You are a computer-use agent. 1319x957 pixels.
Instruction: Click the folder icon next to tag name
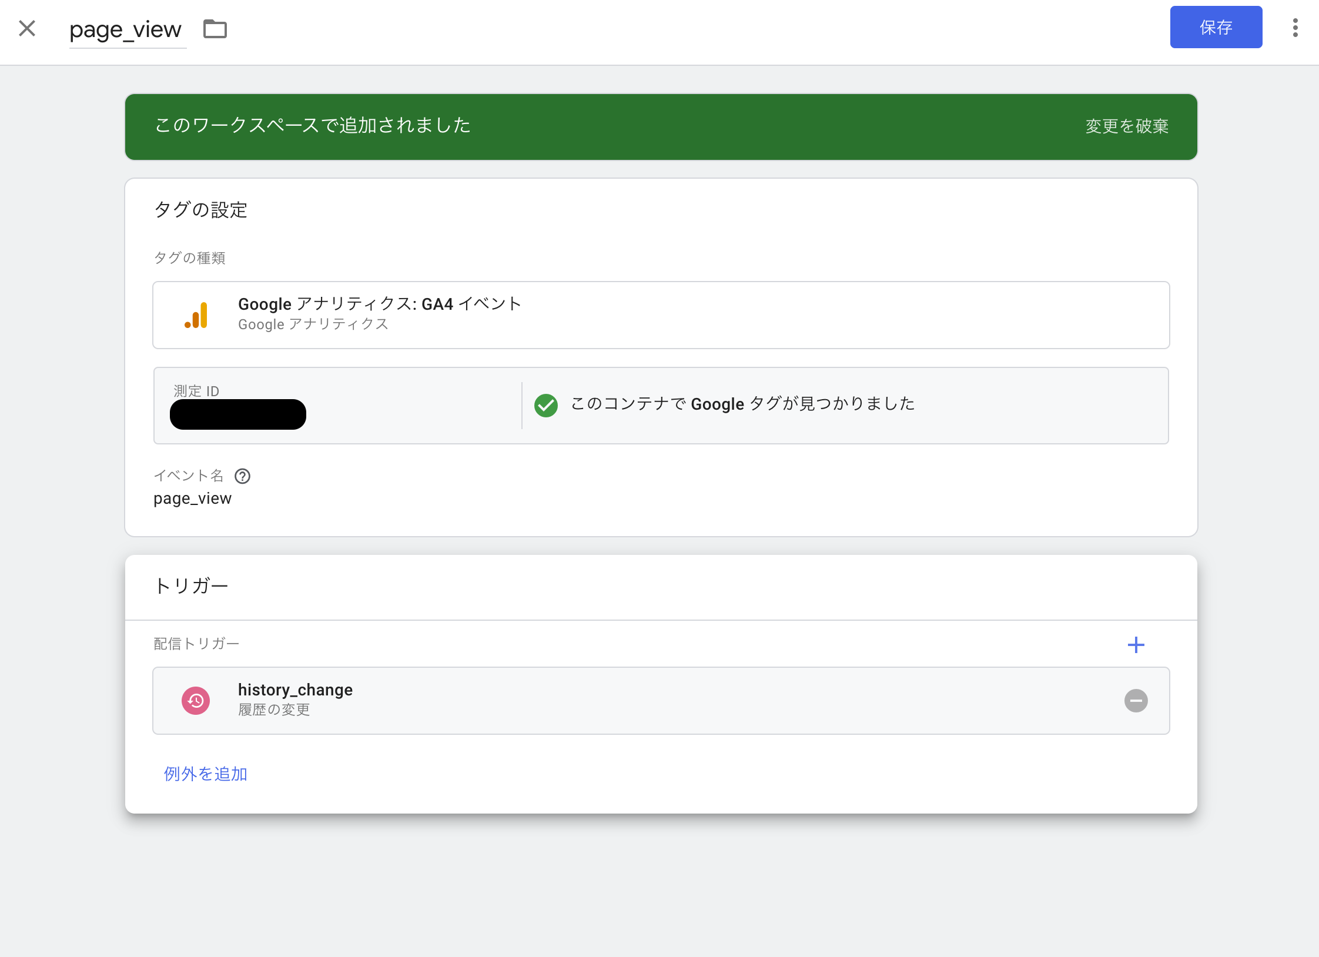tap(215, 29)
